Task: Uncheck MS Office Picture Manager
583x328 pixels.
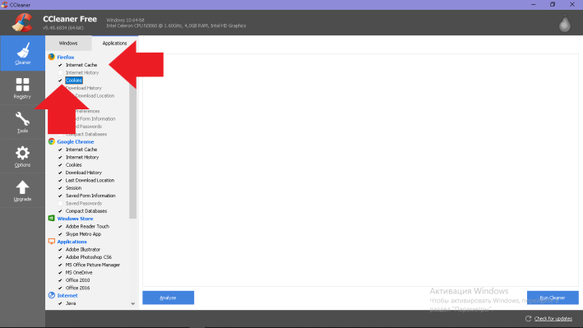Action: click(60, 266)
